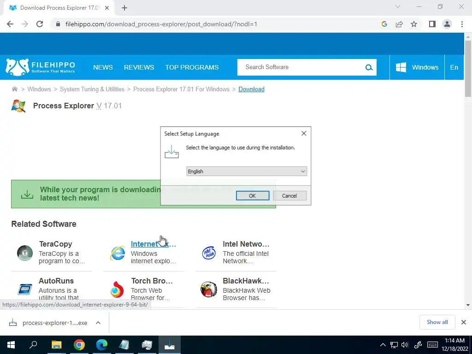The image size is (472, 354).
Task: Click the taskbar search magnifier
Action: point(33,345)
